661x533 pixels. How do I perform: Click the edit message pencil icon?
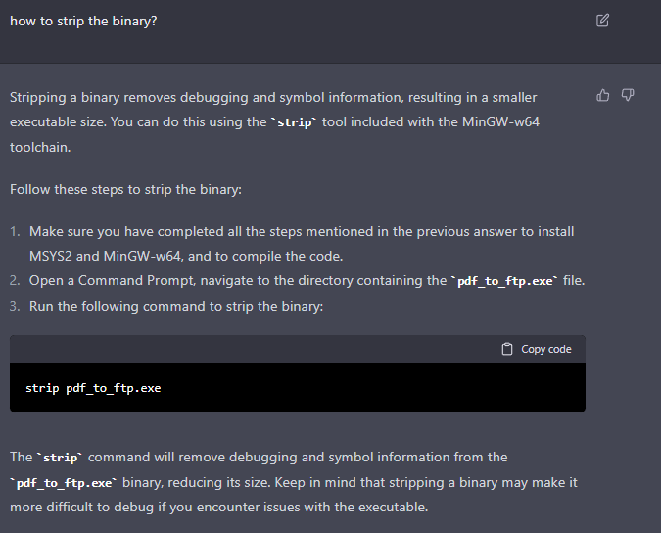click(x=602, y=21)
